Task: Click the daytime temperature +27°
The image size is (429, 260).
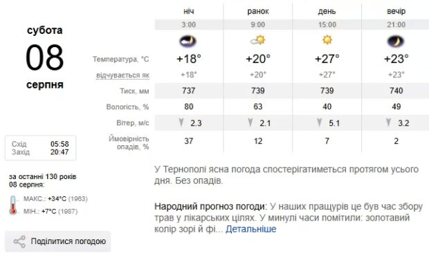Action: [327, 59]
